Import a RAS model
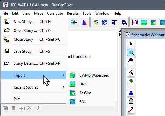This screenshot has width=165, height=116. pos(90,102)
